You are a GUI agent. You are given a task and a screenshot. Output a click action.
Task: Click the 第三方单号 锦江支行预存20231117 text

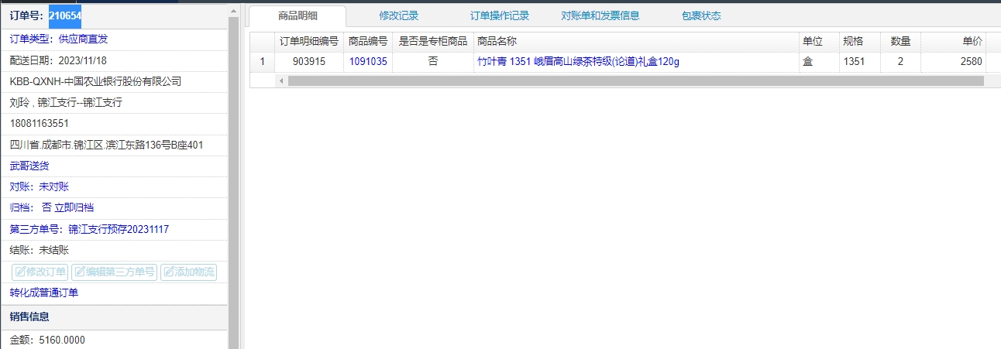click(89, 229)
